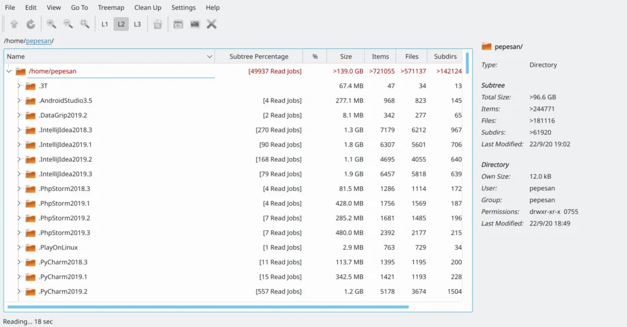
Task: Zoom in the treemap
Action: click(51, 24)
